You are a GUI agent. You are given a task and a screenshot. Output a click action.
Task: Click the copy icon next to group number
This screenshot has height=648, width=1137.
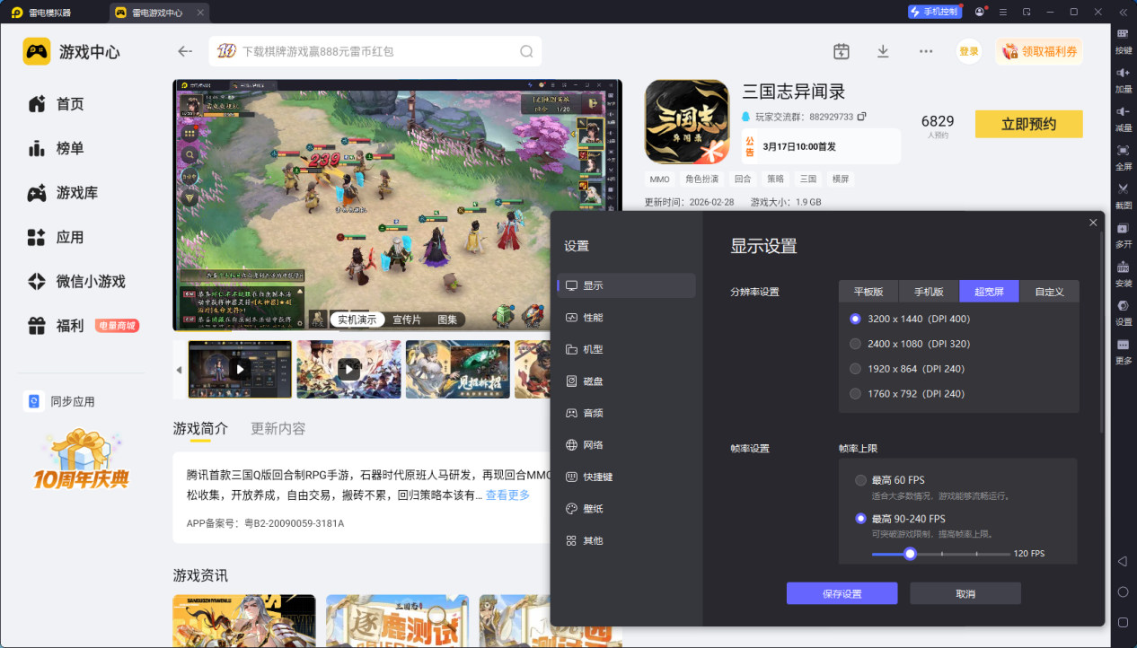862,117
